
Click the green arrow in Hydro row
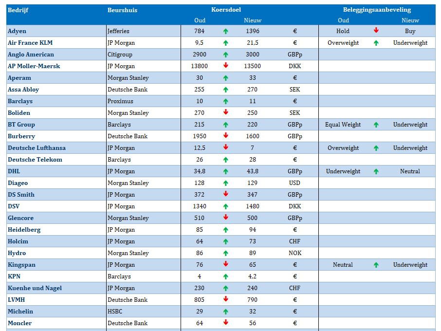pos(225,253)
